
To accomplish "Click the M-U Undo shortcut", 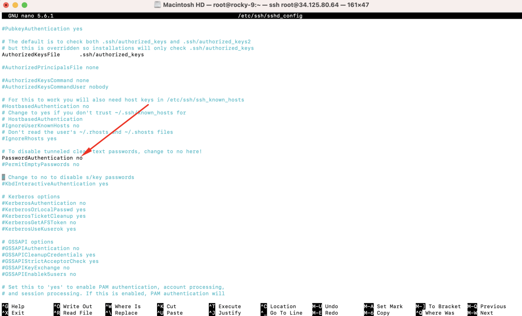I will (325, 306).
